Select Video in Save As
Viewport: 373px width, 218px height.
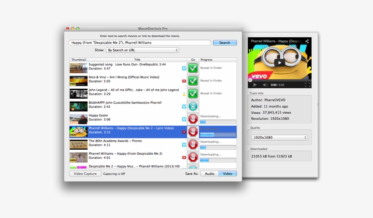[x=227, y=174]
